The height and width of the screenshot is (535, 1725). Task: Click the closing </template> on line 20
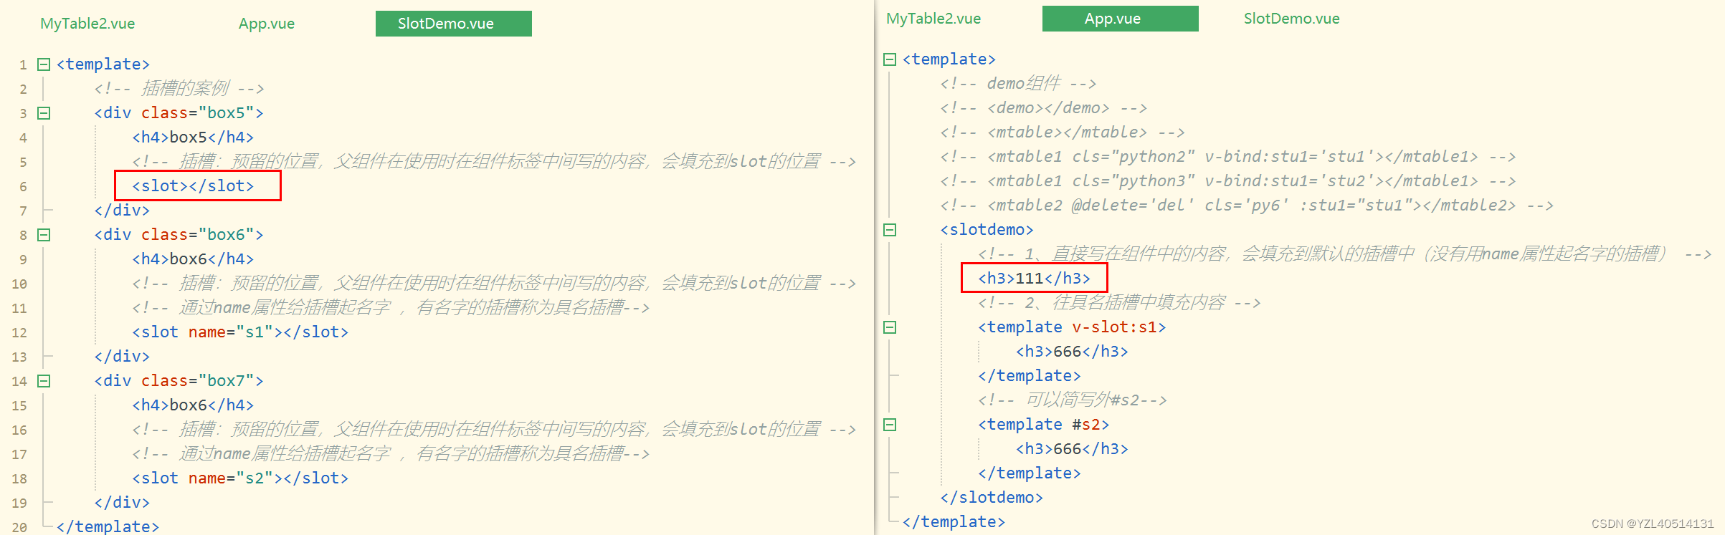108,526
